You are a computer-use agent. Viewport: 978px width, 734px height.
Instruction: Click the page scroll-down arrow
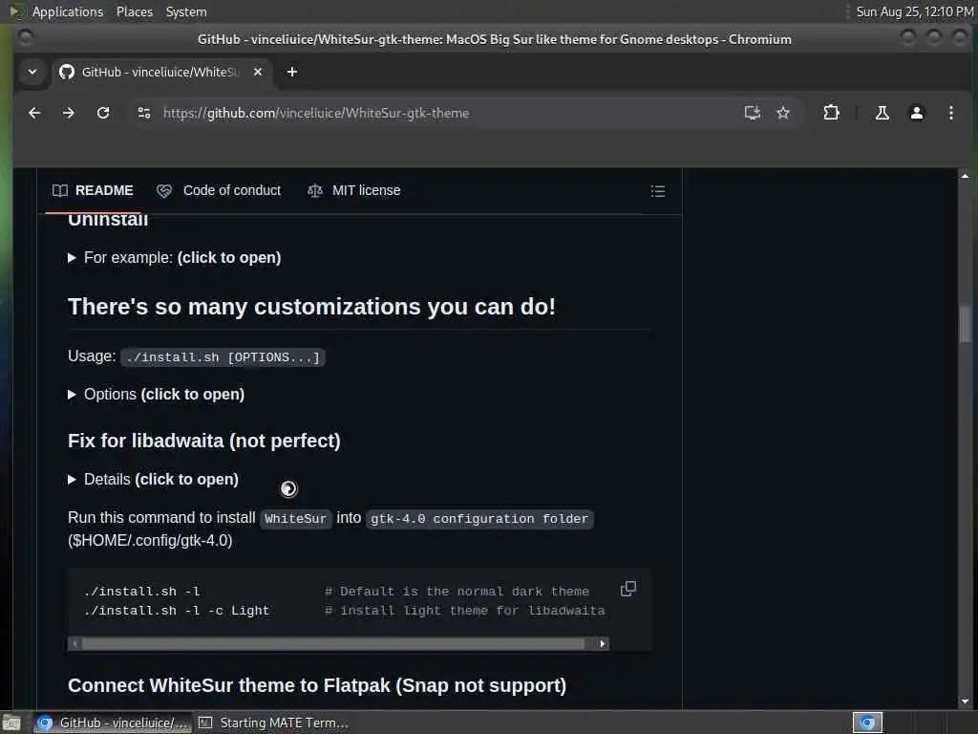[x=965, y=701]
